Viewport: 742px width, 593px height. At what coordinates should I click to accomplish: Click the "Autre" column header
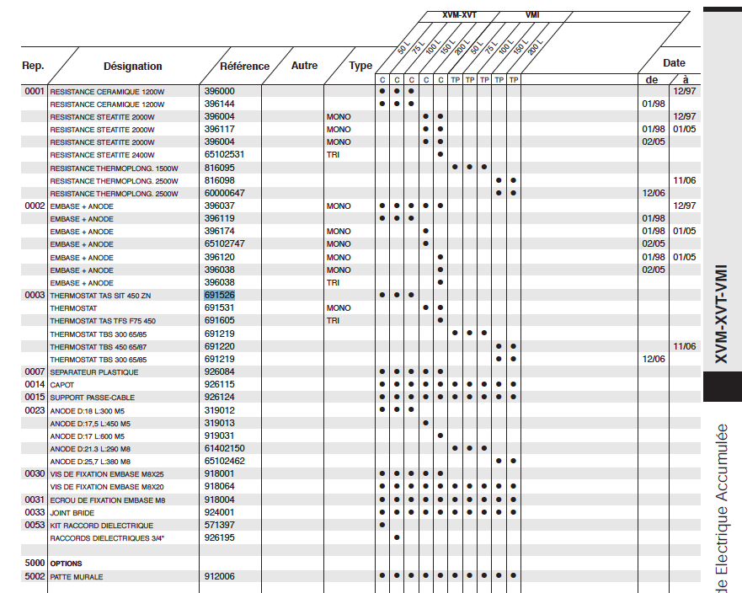tap(304, 66)
